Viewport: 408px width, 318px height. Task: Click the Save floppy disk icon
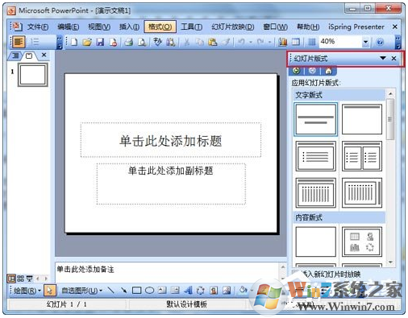(100, 42)
